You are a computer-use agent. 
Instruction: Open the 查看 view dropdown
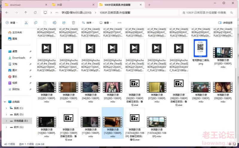tap(105, 23)
